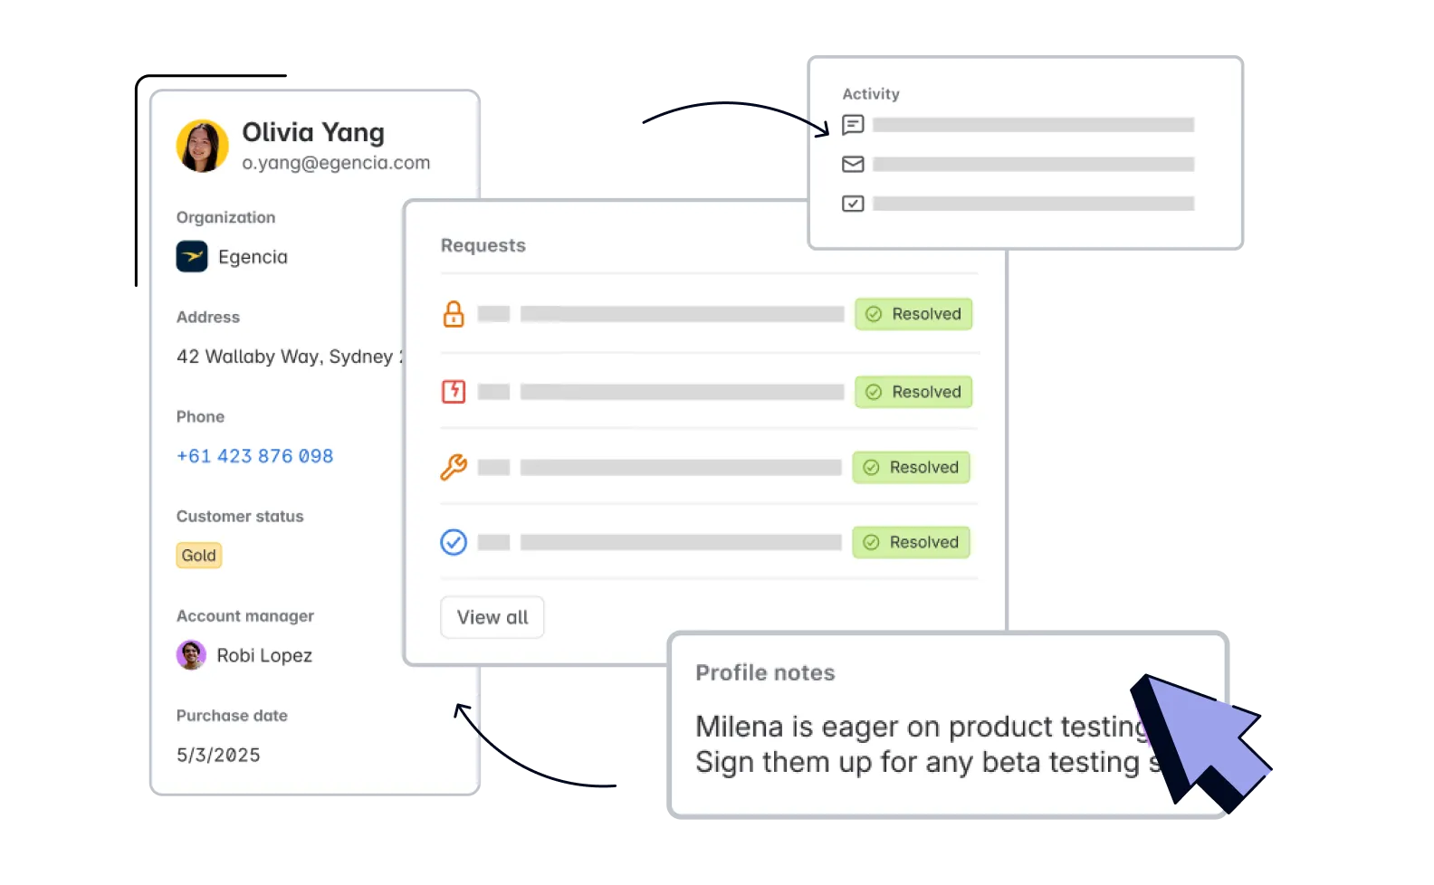Click the orange wrench request icon
This screenshot has height=885, width=1434.
tap(454, 467)
